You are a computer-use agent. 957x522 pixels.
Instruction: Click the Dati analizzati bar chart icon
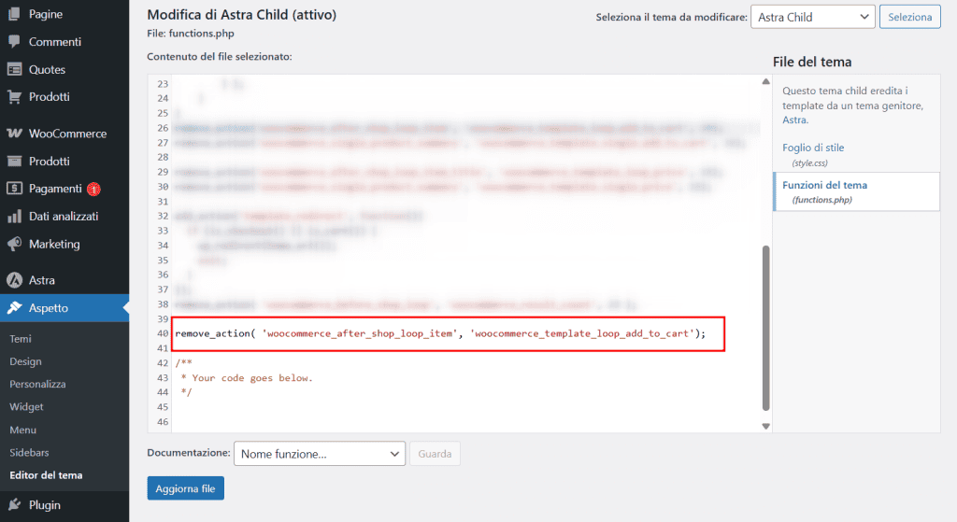(x=14, y=216)
